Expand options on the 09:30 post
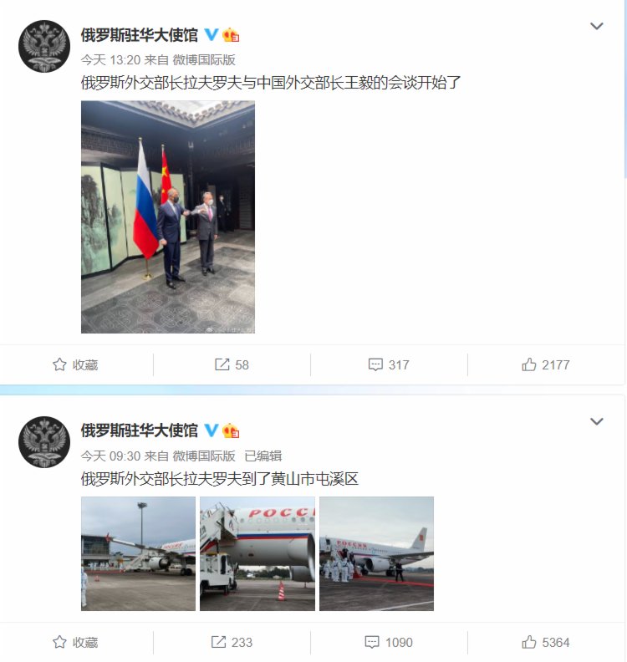This screenshot has width=627, height=662. coord(596,421)
